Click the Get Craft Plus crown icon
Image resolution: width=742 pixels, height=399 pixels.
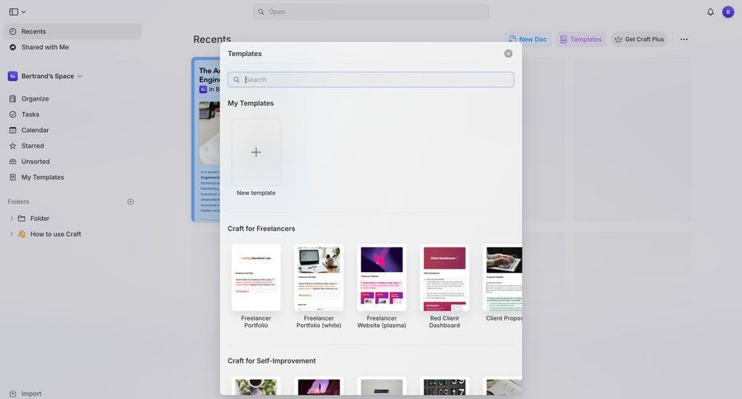point(618,40)
